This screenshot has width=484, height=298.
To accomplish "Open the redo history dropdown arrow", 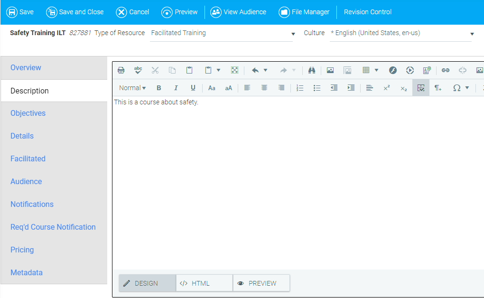I will click(x=294, y=70).
